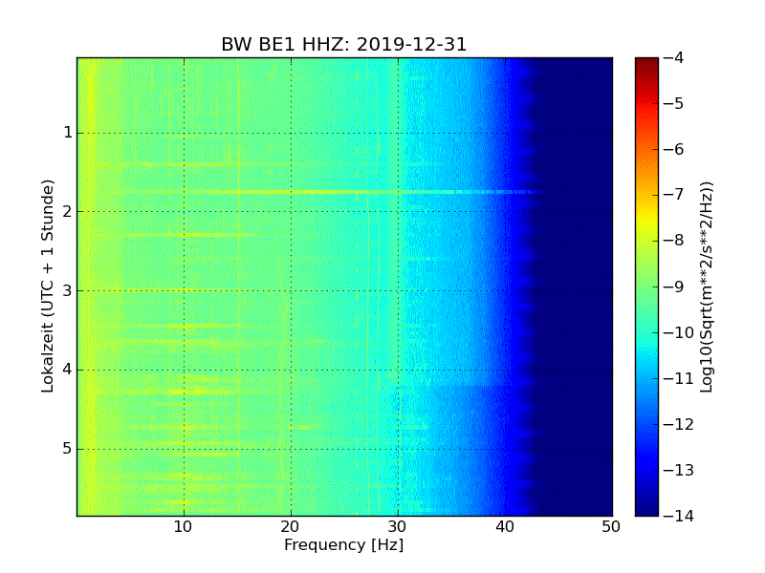Viewport: 765px width, 573px height.
Task: Click the y-axis tick label '3'
Action: (x=68, y=291)
